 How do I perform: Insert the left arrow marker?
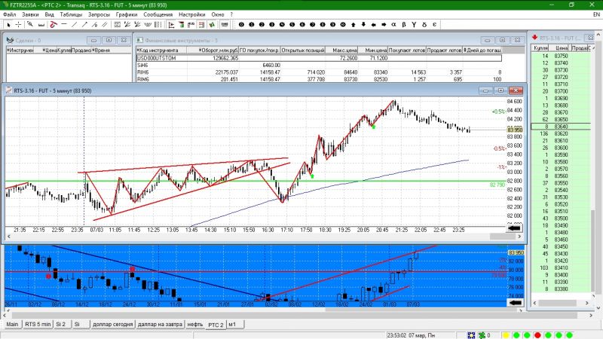pos(373,25)
